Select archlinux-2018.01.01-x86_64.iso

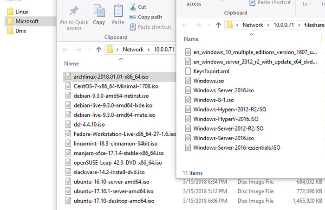[119, 77]
